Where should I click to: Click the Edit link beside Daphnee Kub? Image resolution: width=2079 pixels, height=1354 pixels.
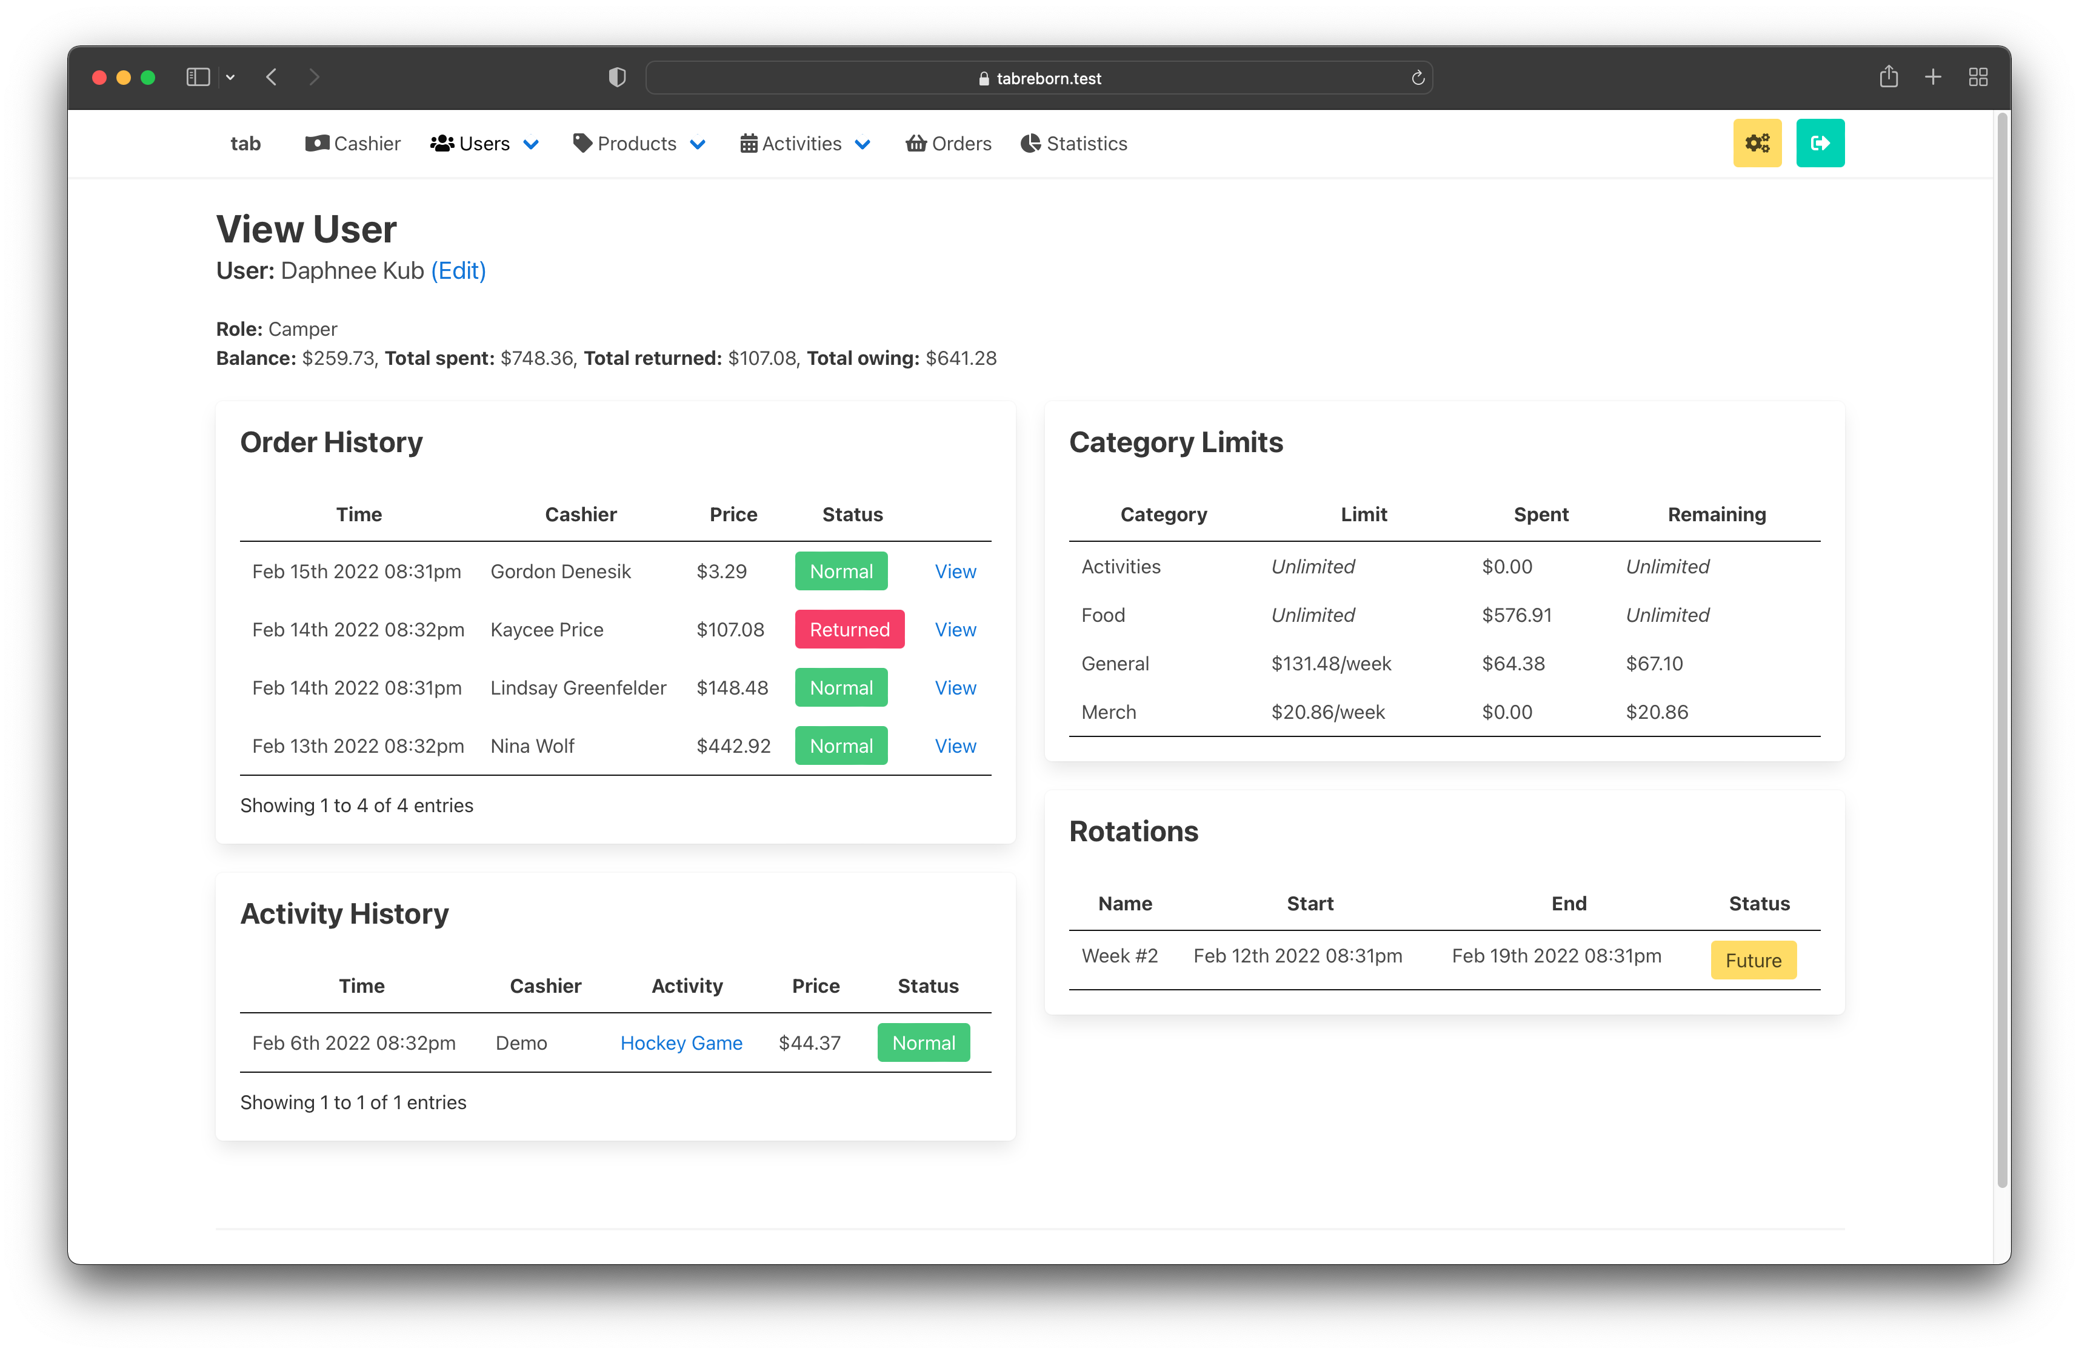458,271
